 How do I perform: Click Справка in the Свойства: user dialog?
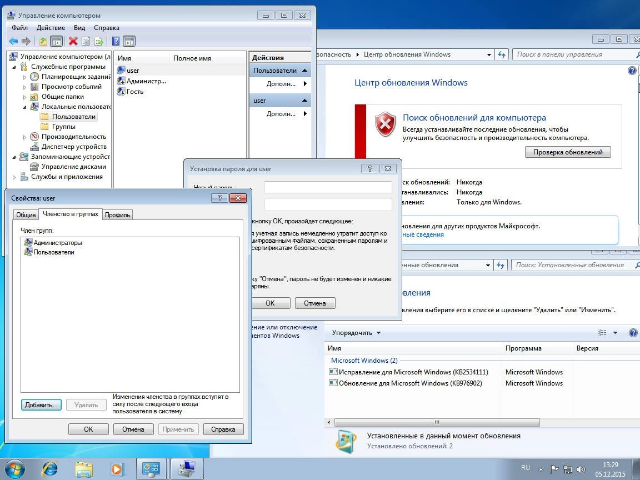tap(223, 429)
